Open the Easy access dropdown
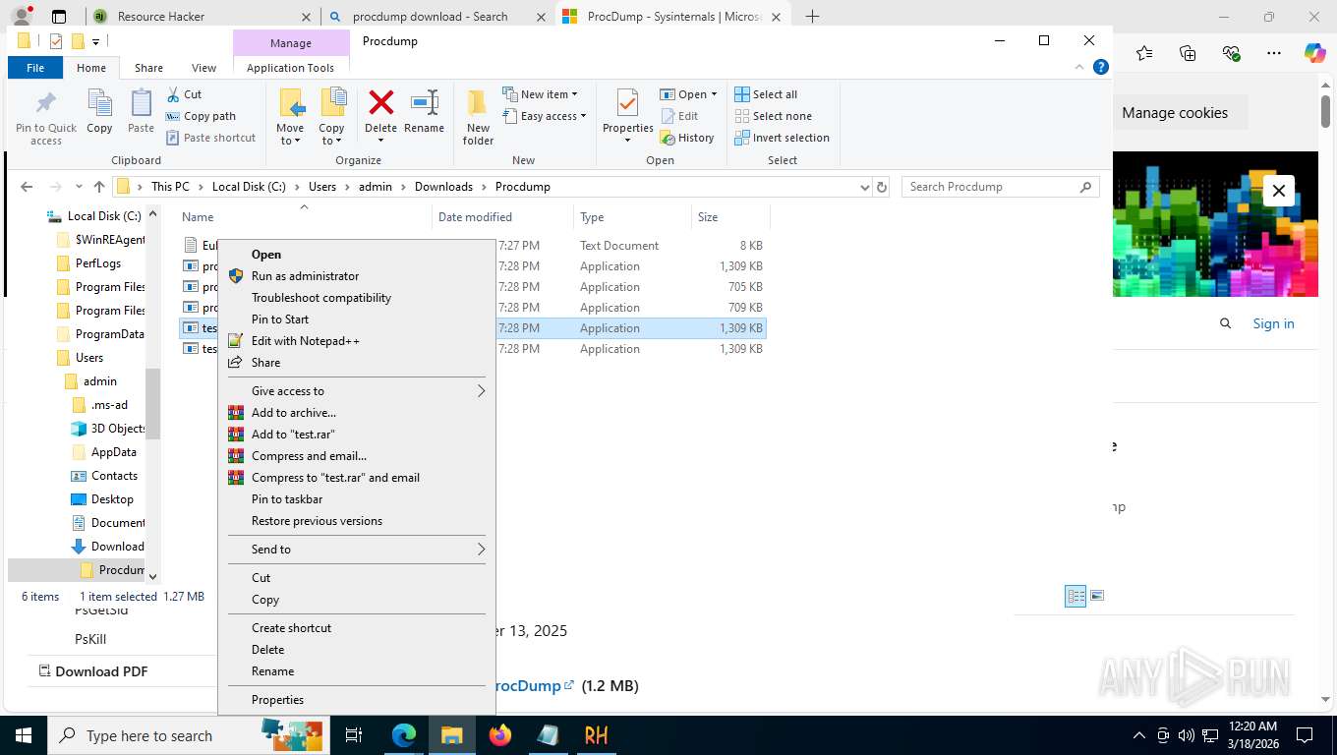This screenshot has width=1337, height=755. point(544,116)
